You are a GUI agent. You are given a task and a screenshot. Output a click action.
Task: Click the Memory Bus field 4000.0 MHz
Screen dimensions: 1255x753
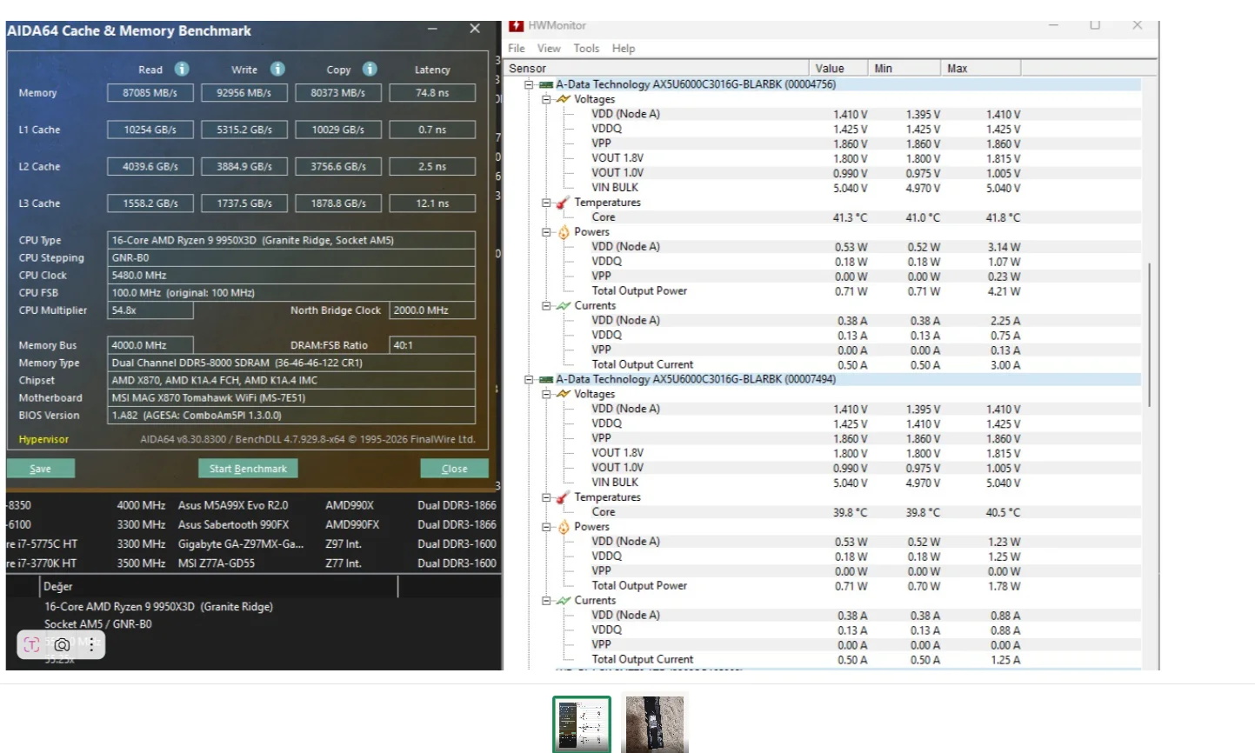pos(150,345)
